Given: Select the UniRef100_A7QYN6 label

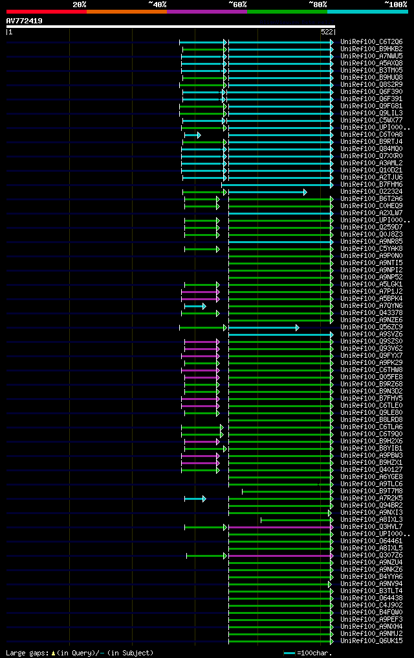Looking at the screenshot, I should 371,306.
